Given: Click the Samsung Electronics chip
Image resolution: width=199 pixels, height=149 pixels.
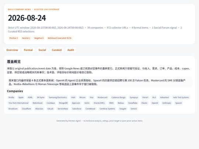Looking at the screenshot, I should (x=58, y=97).
